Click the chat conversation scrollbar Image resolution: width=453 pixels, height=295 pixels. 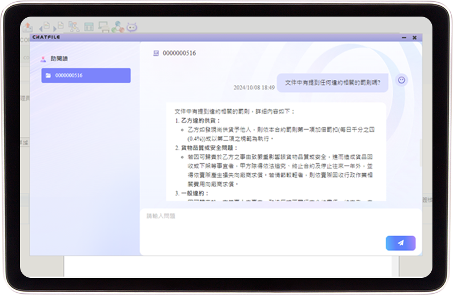[x=420, y=148]
